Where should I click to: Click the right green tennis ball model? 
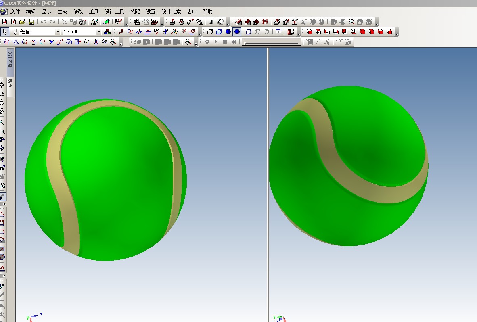point(349,166)
